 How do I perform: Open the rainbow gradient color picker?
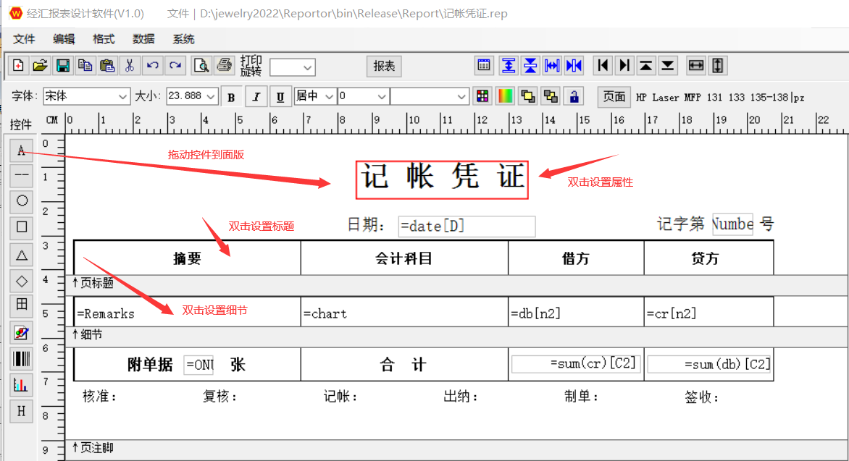click(x=505, y=96)
